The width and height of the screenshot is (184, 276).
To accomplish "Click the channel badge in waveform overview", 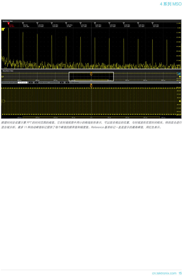I will coord(3,77).
